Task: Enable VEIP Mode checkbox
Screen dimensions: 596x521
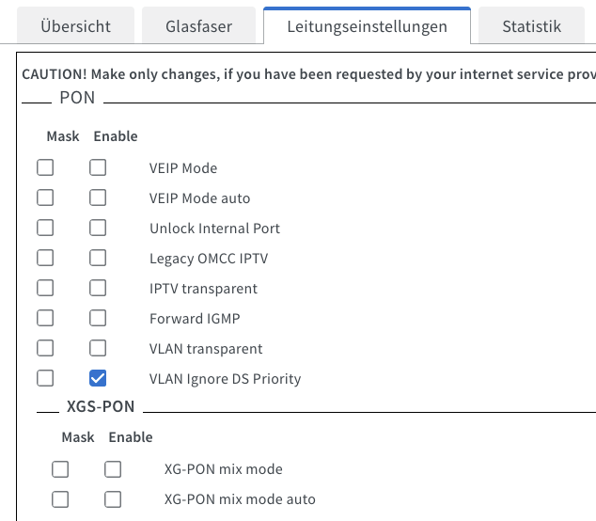Action: pyautogui.click(x=98, y=167)
